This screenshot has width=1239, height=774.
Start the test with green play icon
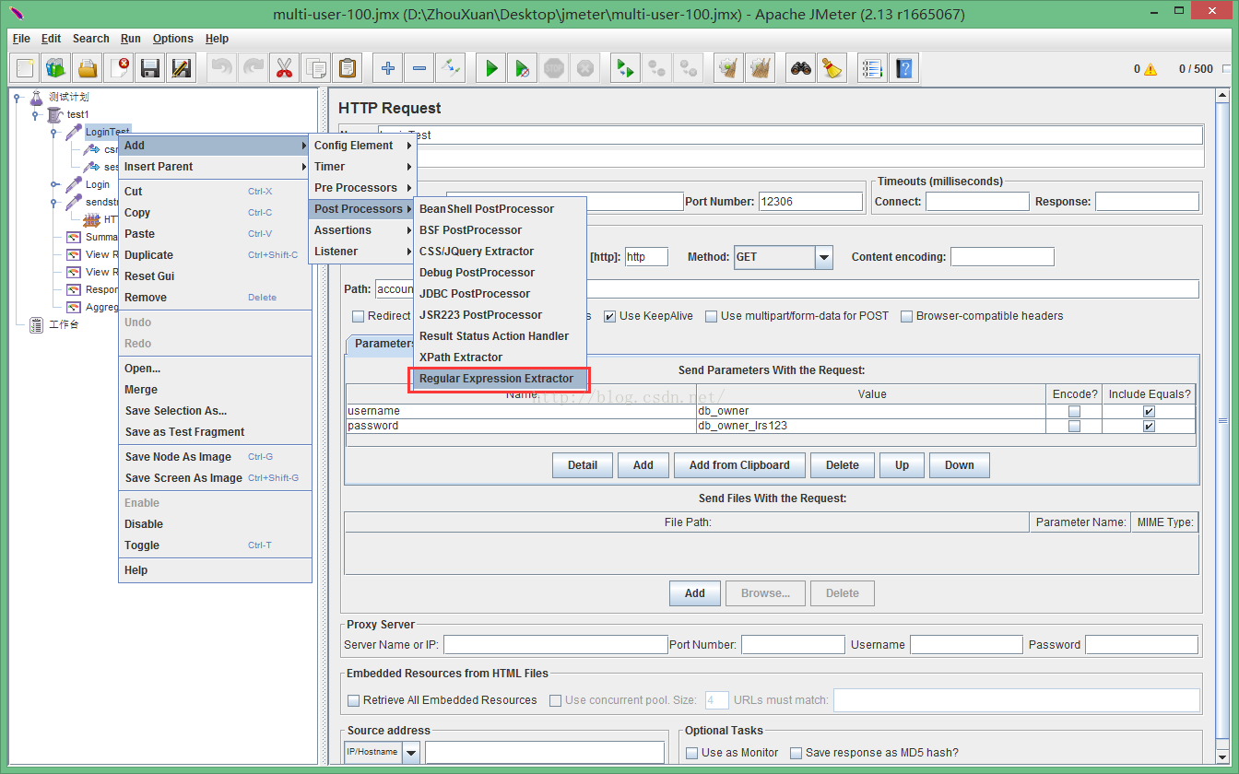coord(491,68)
